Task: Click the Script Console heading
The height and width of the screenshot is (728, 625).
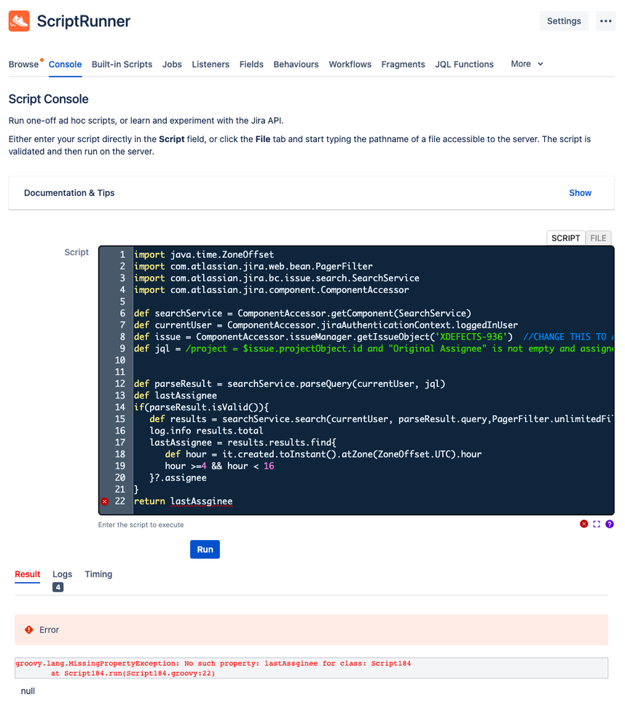Action: click(48, 99)
